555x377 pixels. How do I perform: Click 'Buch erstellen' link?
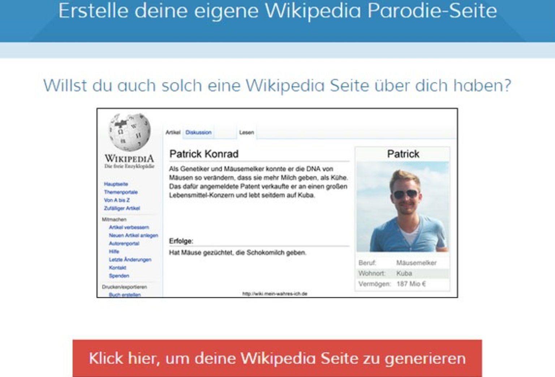[125, 294]
